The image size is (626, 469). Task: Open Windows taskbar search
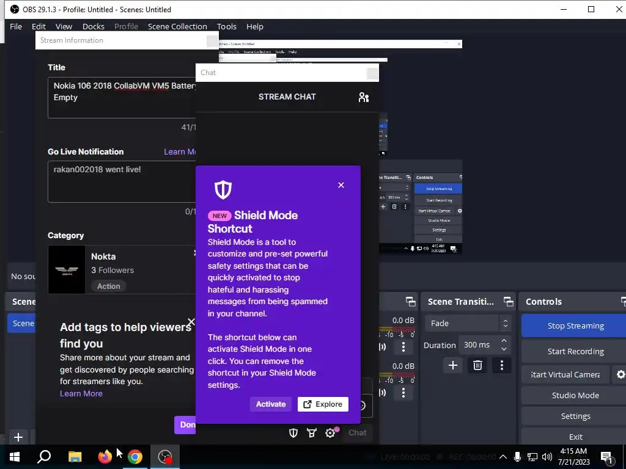(x=44, y=457)
